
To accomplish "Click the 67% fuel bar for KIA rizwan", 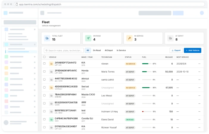I will 147,64.
